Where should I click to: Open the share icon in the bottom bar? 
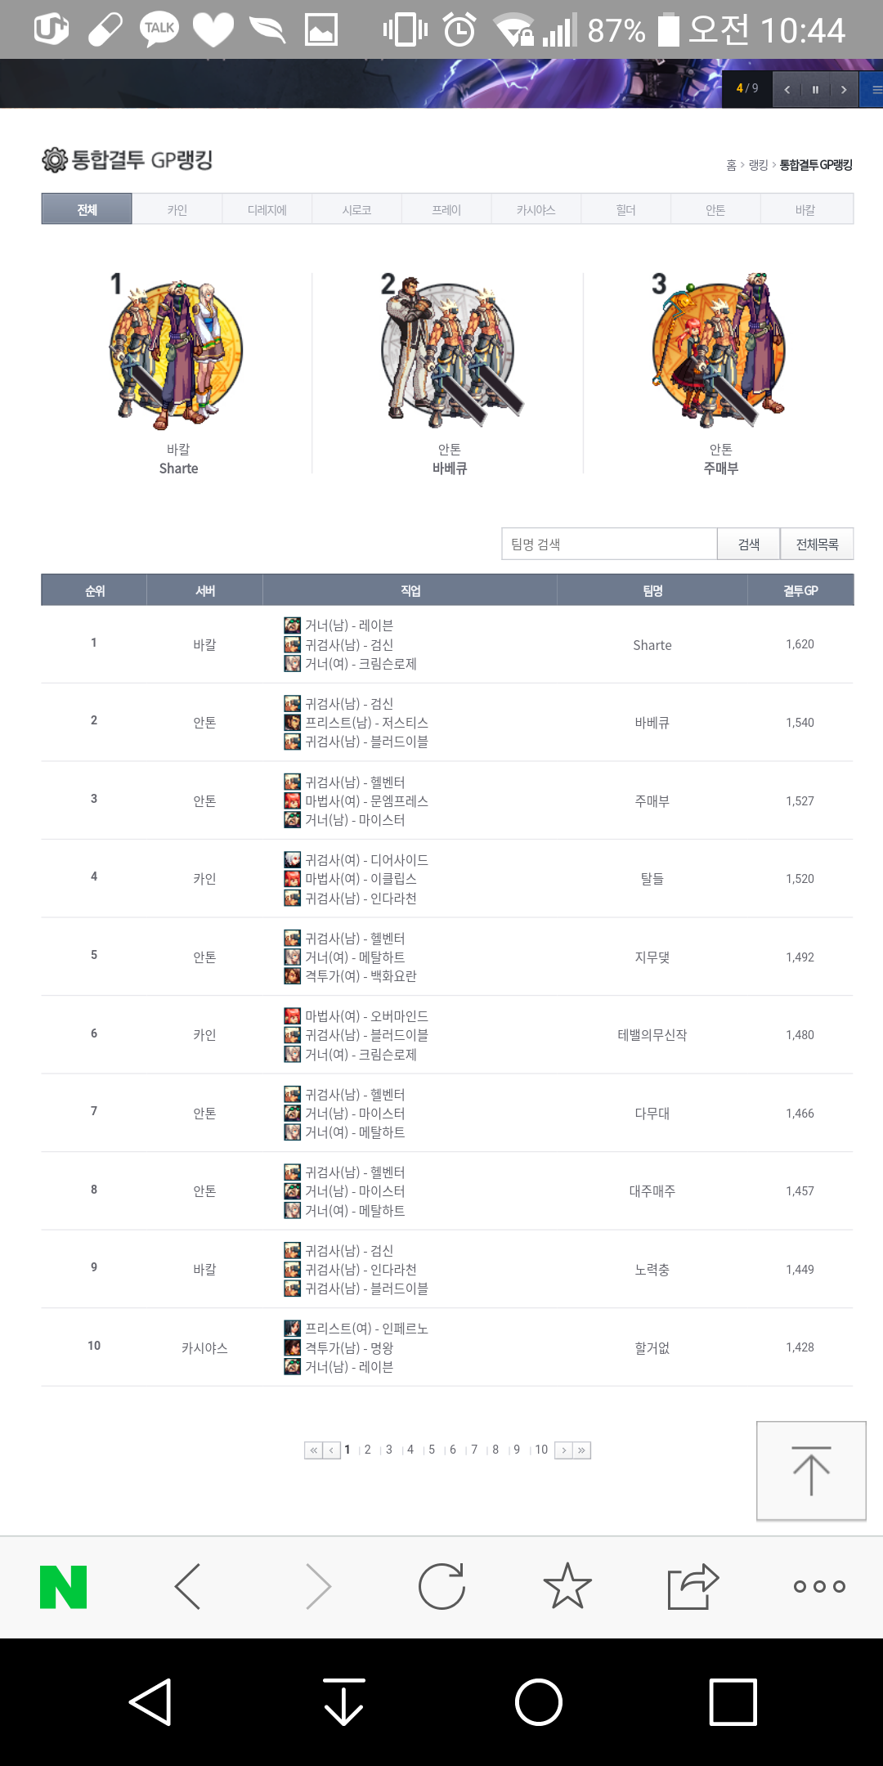click(693, 1587)
